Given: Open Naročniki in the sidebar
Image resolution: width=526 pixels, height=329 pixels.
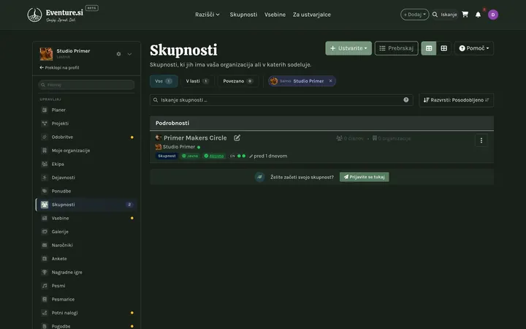Looking at the screenshot, I should (x=86, y=245).
